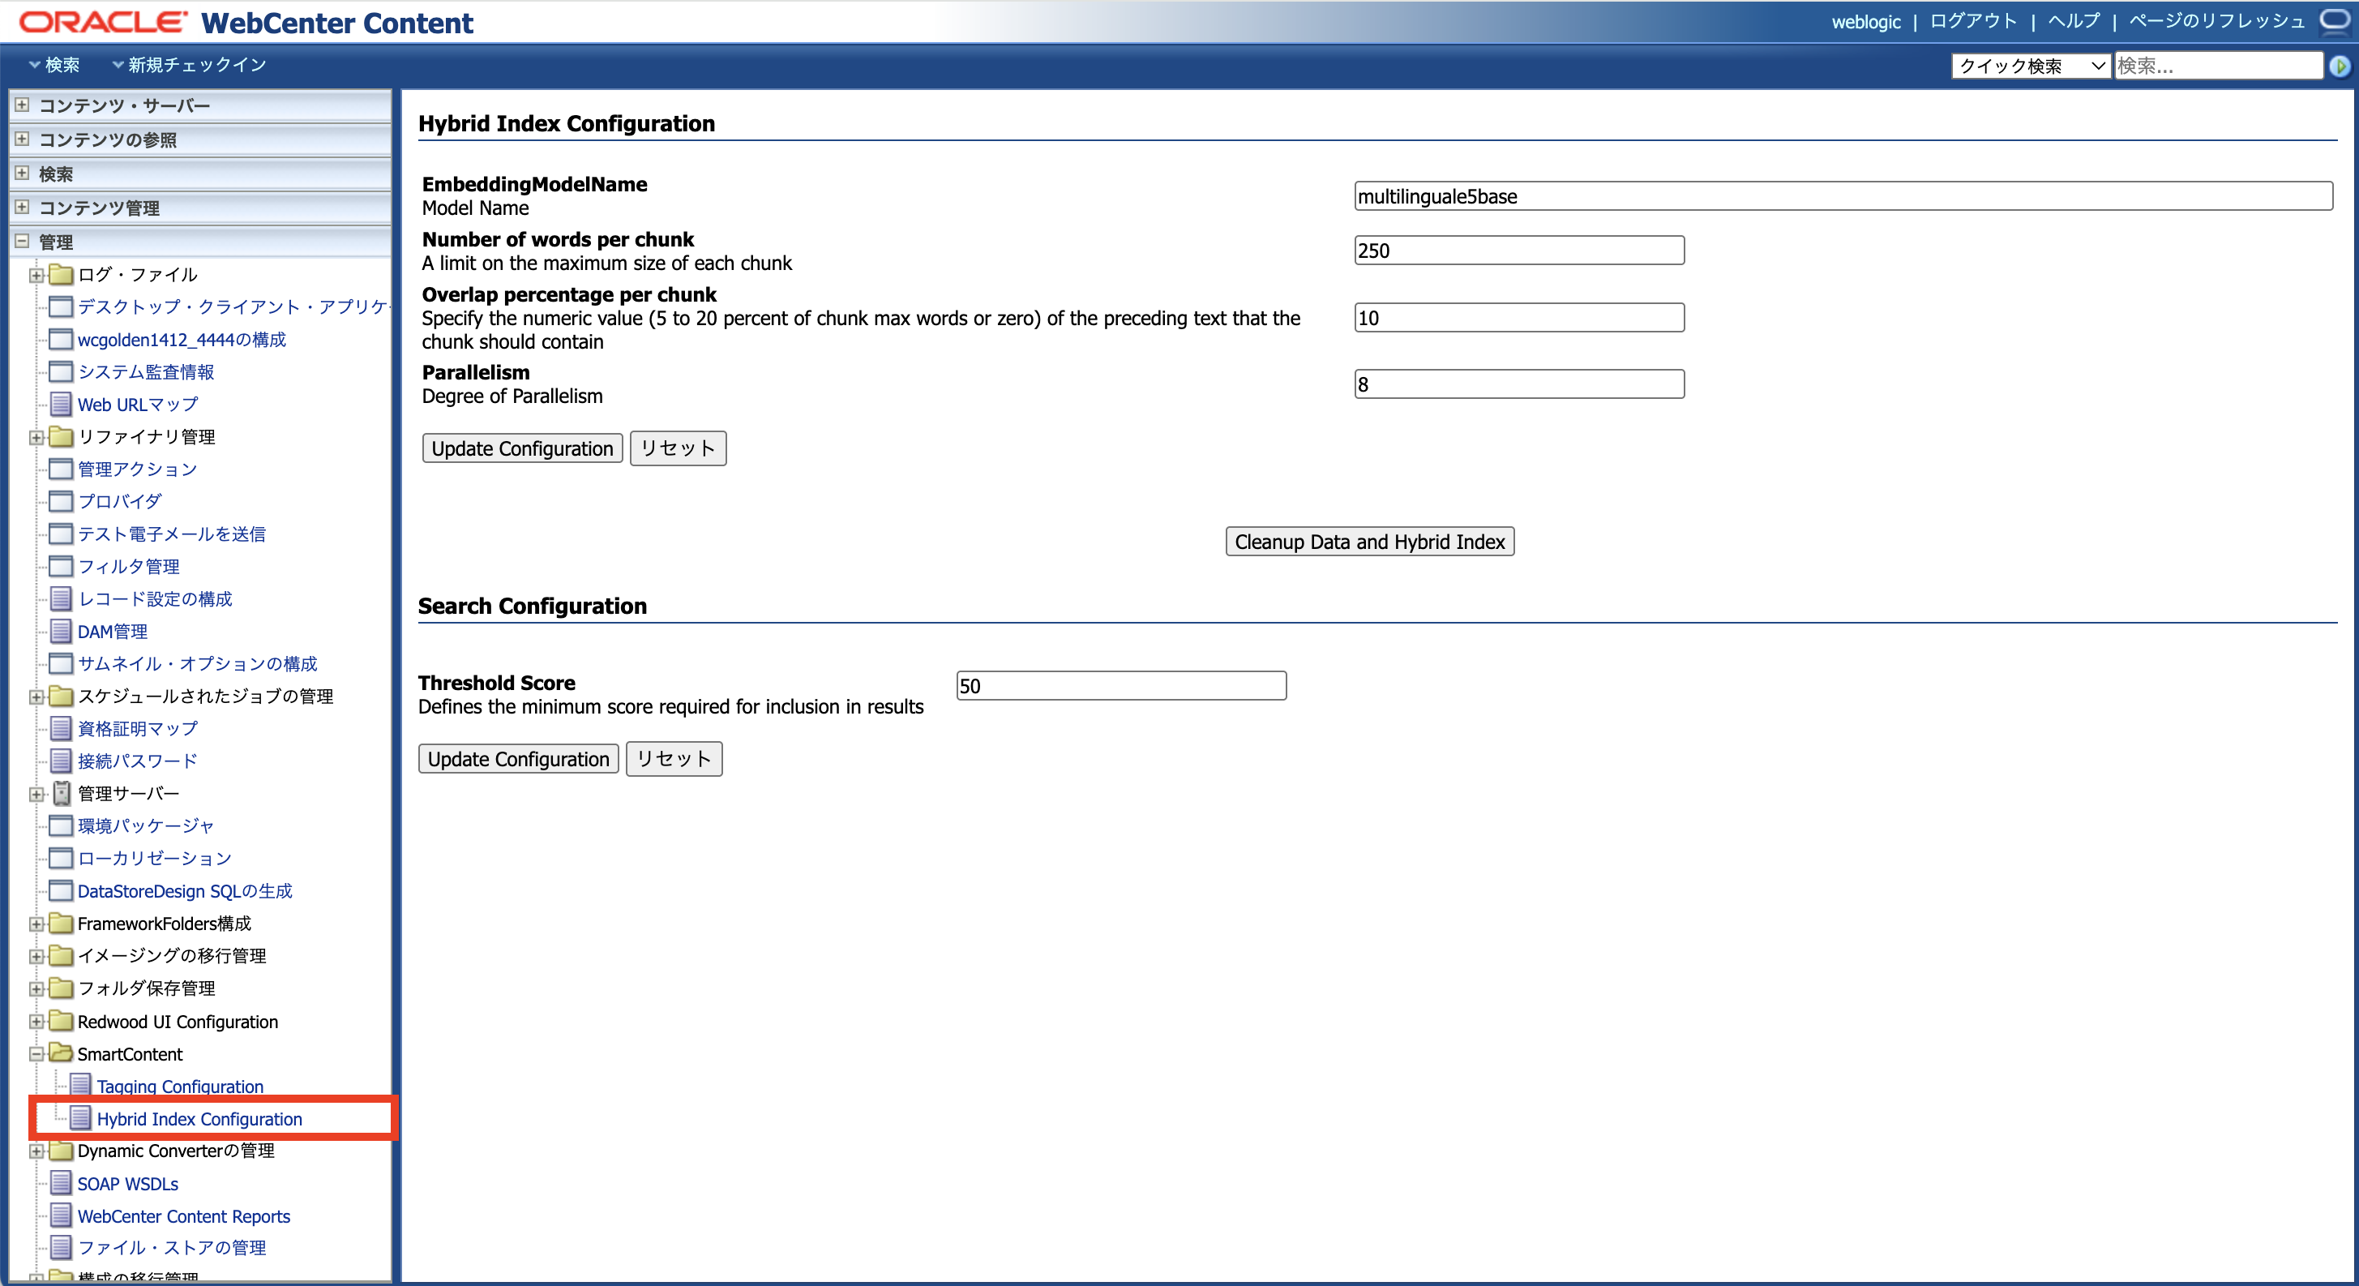The height and width of the screenshot is (1286, 2359).
Task: Click the chat bubble icon at top right
Action: [x=2334, y=20]
